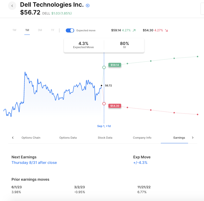Open the Options Chain tab
Screen dimensions: 204x201
[x=31, y=138]
